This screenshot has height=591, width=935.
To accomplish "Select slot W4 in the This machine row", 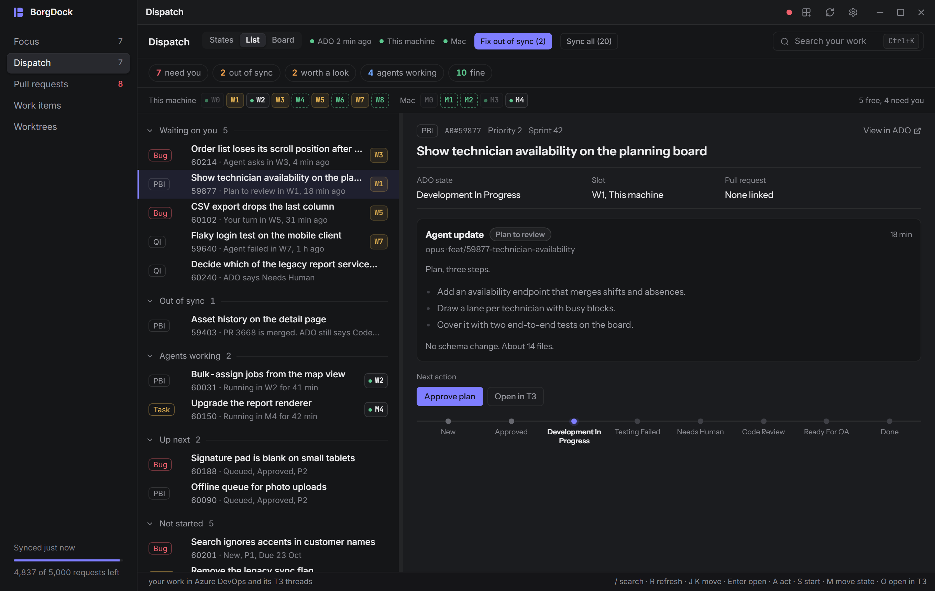I will 300,100.
